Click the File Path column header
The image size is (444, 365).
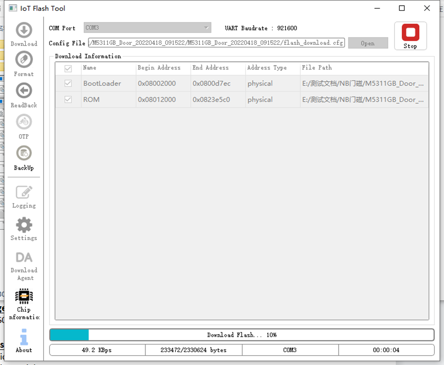tap(364, 68)
